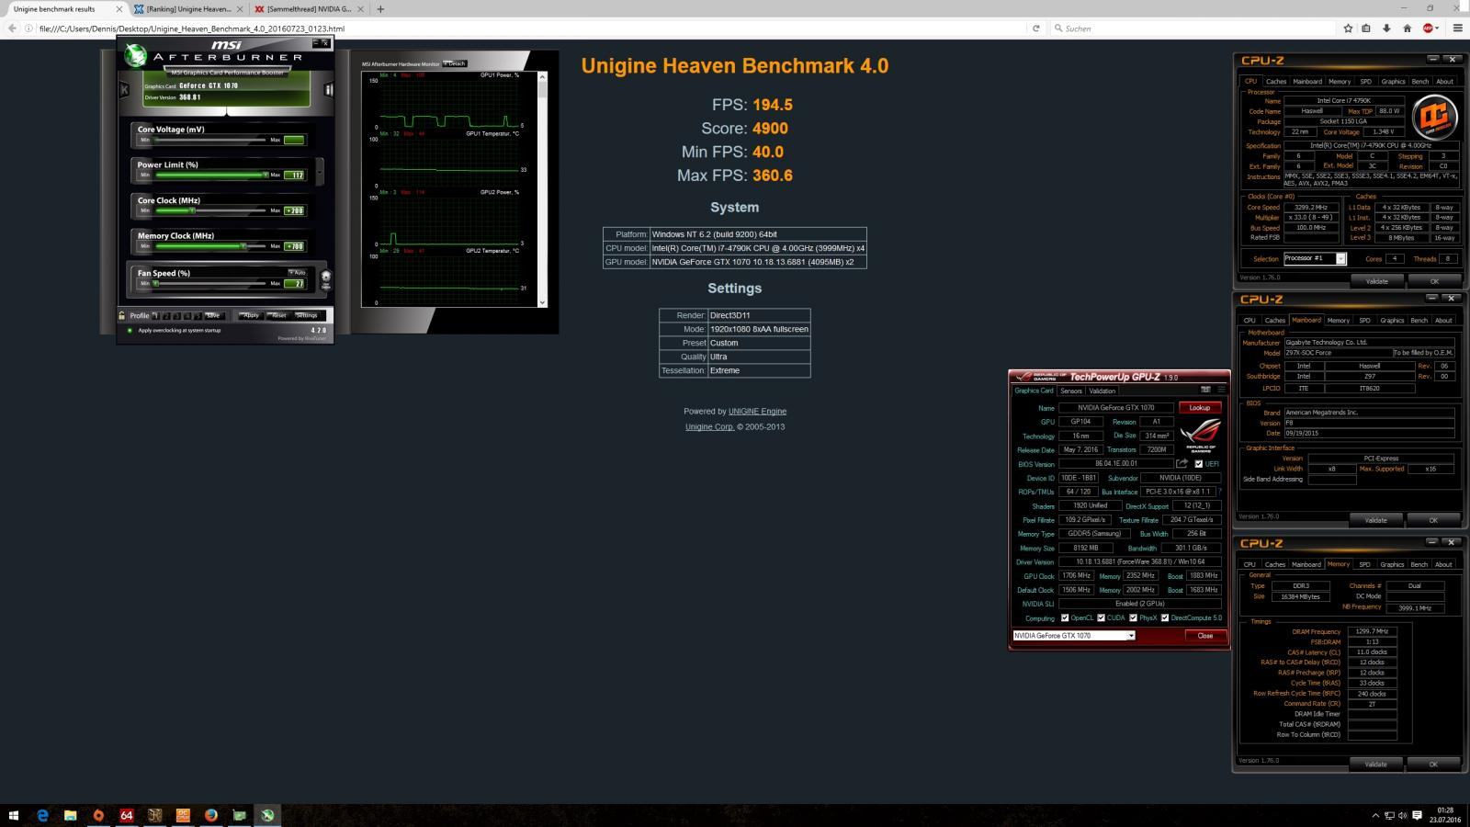The width and height of the screenshot is (1470, 827).
Task: Focus the Suchen search box
Action: 1193,28
